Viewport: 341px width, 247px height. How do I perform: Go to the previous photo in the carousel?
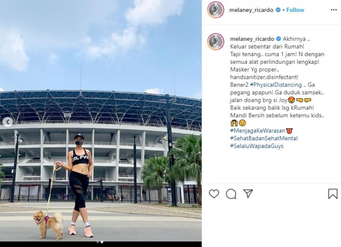[8, 122]
